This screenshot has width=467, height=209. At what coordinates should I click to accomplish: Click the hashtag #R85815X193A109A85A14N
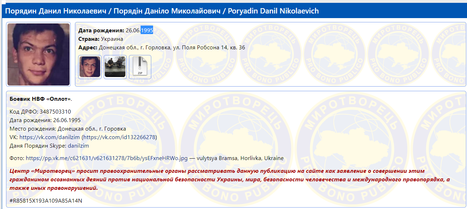point(46,201)
